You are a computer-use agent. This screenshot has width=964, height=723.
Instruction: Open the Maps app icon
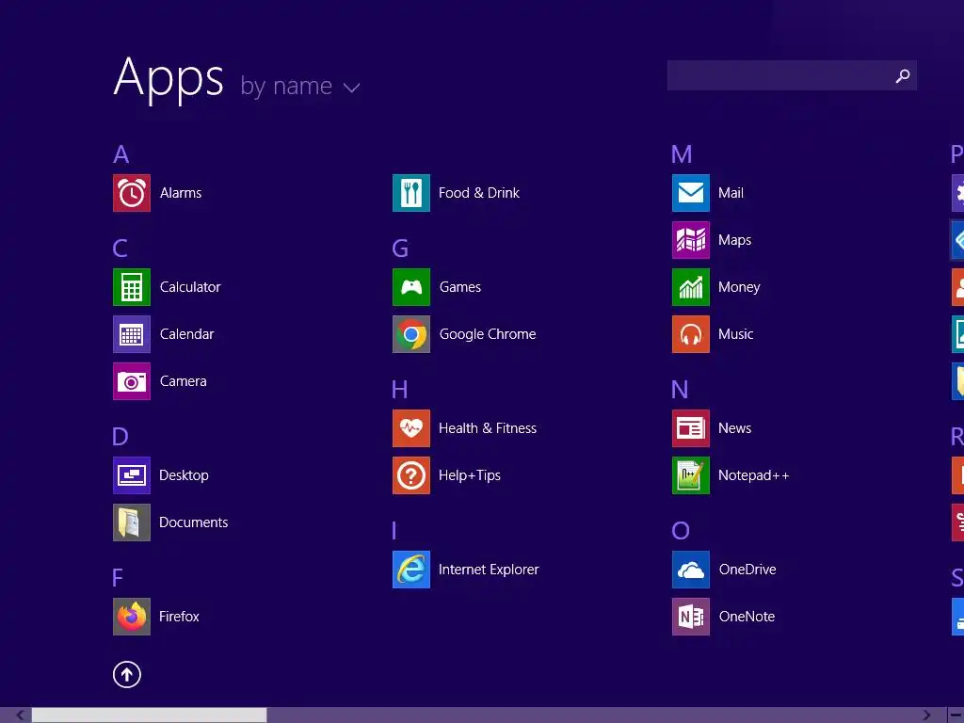691,240
